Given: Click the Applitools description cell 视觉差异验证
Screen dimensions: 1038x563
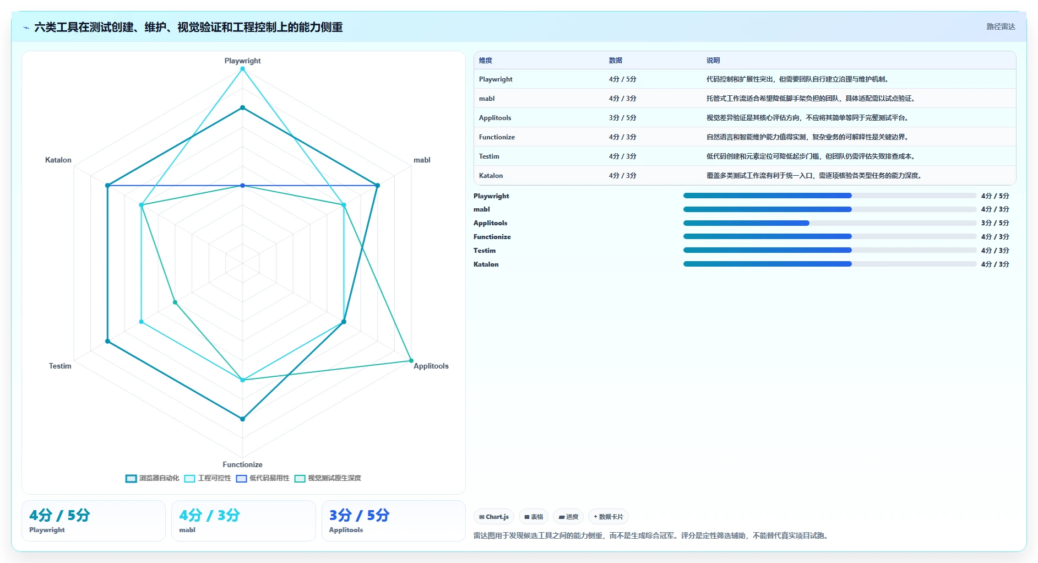Looking at the screenshot, I should (x=807, y=118).
